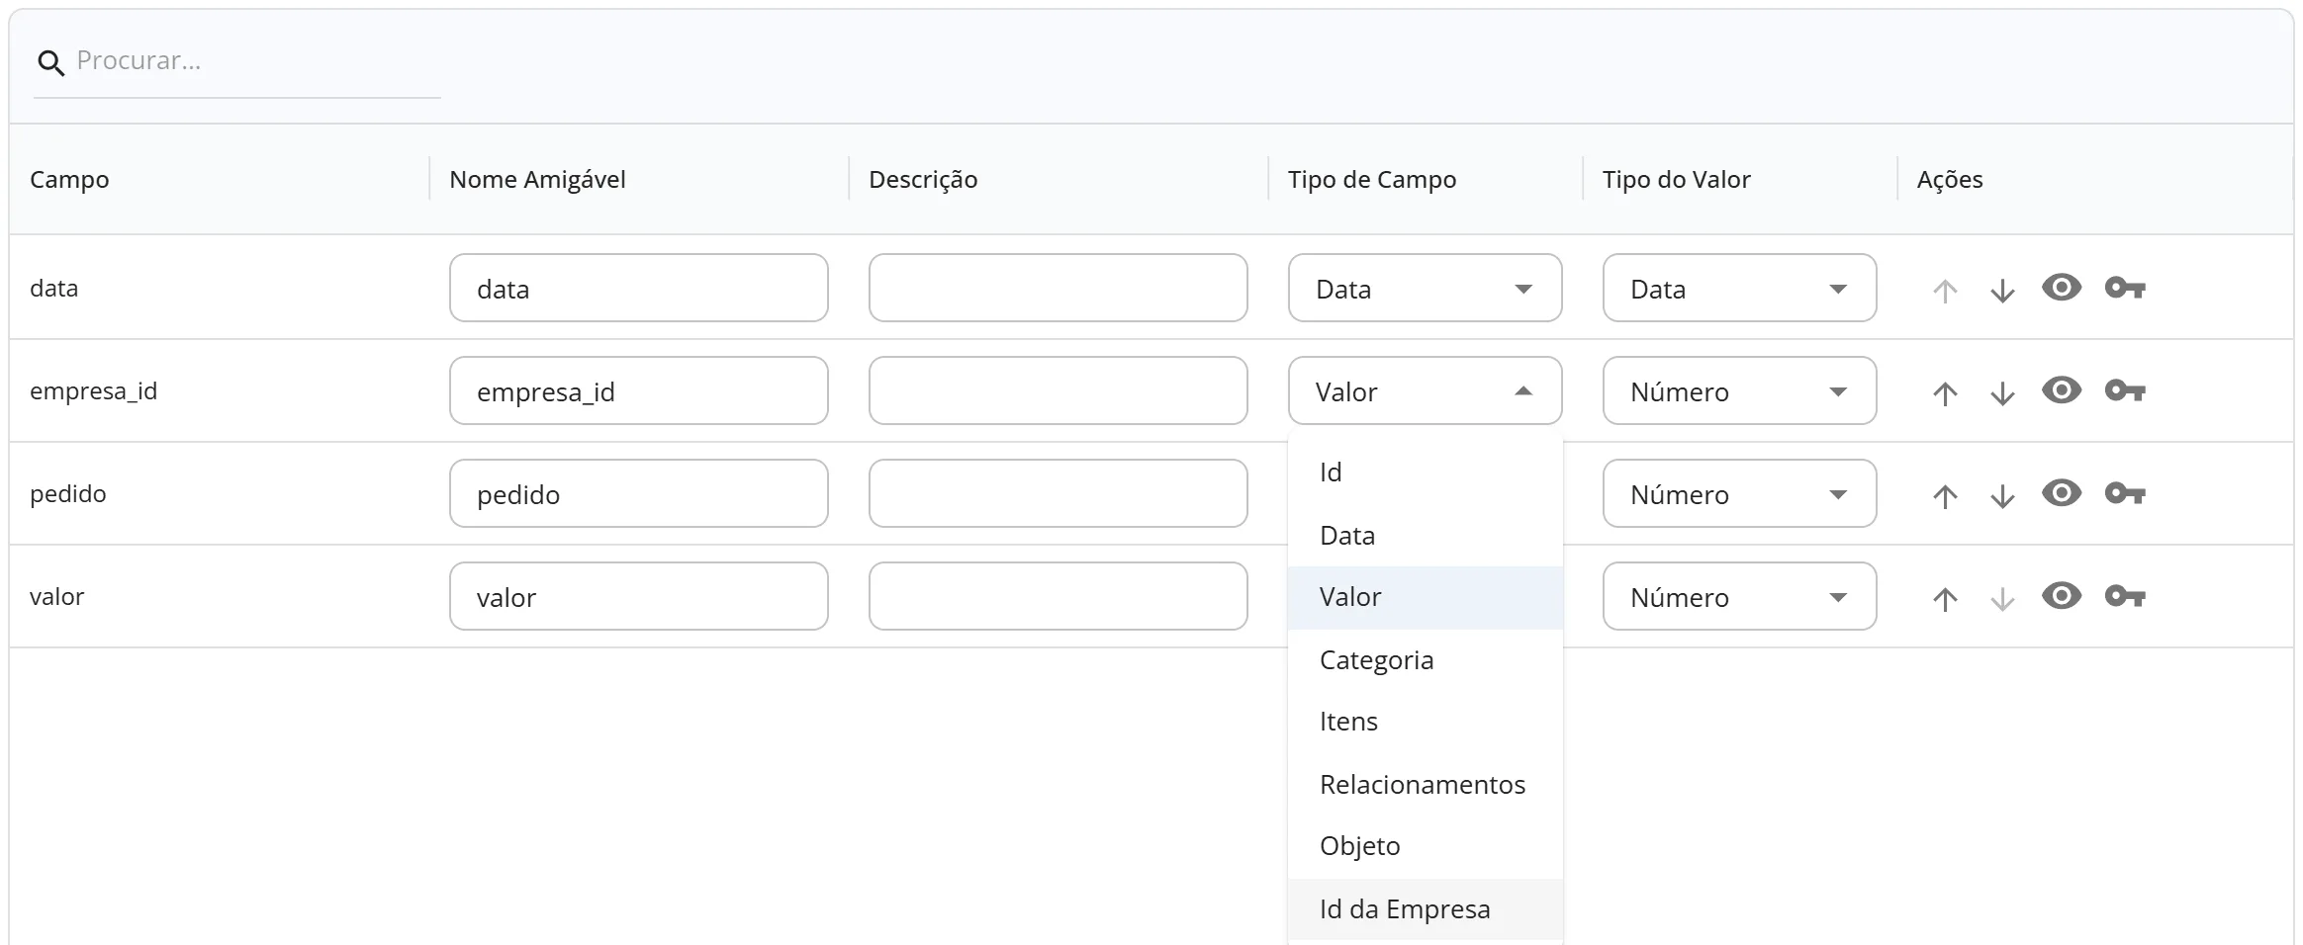Select Id option in dropdown list
Image resolution: width=2303 pixels, height=945 pixels.
tap(1425, 472)
